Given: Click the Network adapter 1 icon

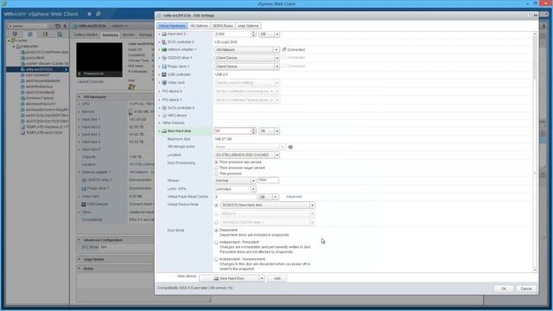Looking at the screenshot, I should [x=164, y=50].
